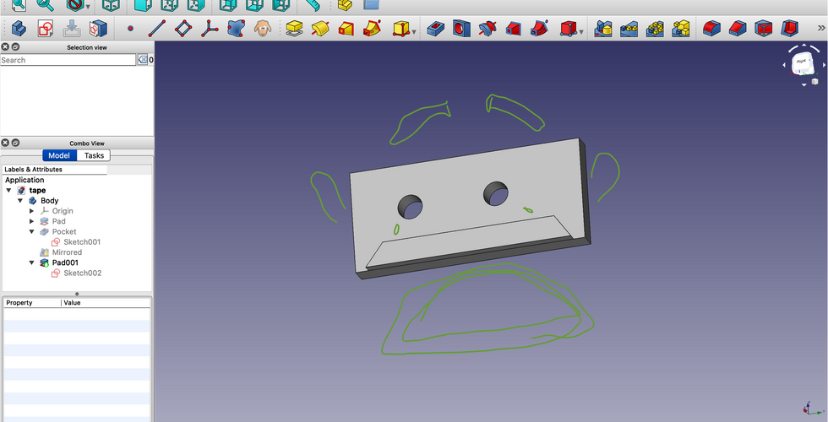Apply the MultiTransform tool
This screenshot has height=422, width=828.
tap(681, 28)
